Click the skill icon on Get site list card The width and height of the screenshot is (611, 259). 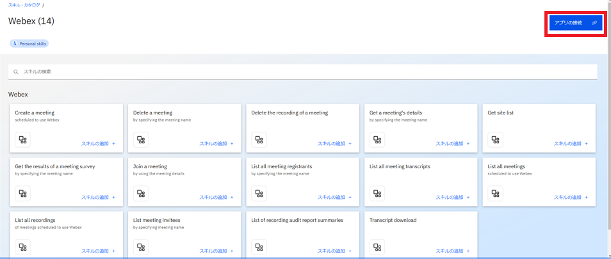[495, 139]
